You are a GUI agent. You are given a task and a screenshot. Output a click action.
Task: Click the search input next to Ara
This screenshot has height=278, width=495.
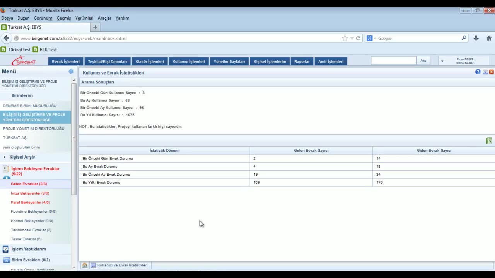tap(393, 61)
